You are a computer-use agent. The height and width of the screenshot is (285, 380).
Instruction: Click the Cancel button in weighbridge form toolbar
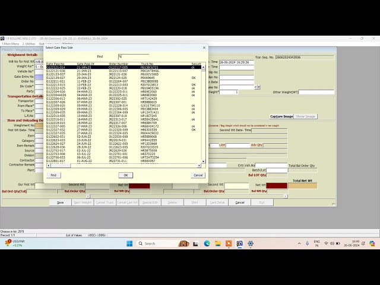[240, 202]
